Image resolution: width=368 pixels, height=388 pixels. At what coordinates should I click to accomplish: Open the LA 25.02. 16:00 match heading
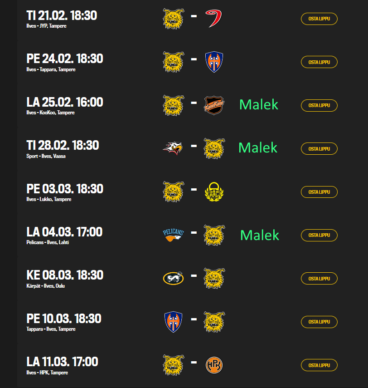(x=64, y=102)
